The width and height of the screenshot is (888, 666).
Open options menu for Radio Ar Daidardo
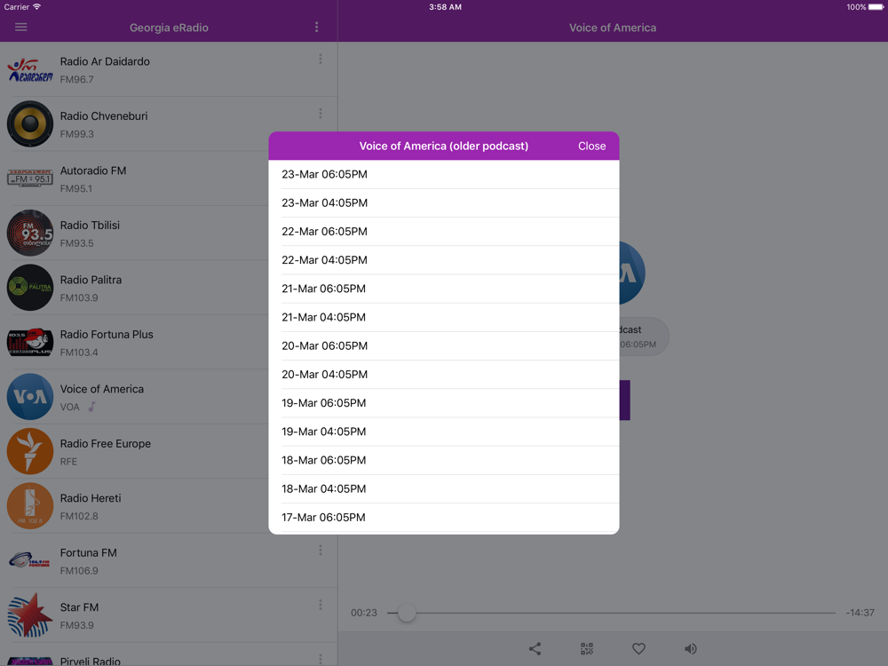pos(320,59)
